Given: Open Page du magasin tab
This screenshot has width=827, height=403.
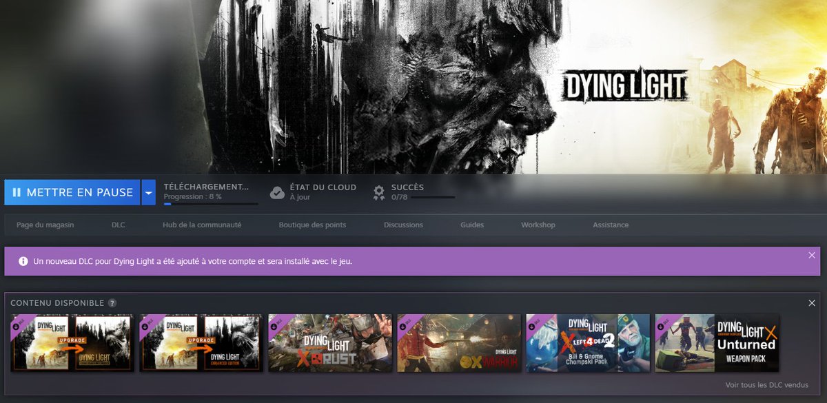Looking at the screenshot, I should [x=45, y=225].
